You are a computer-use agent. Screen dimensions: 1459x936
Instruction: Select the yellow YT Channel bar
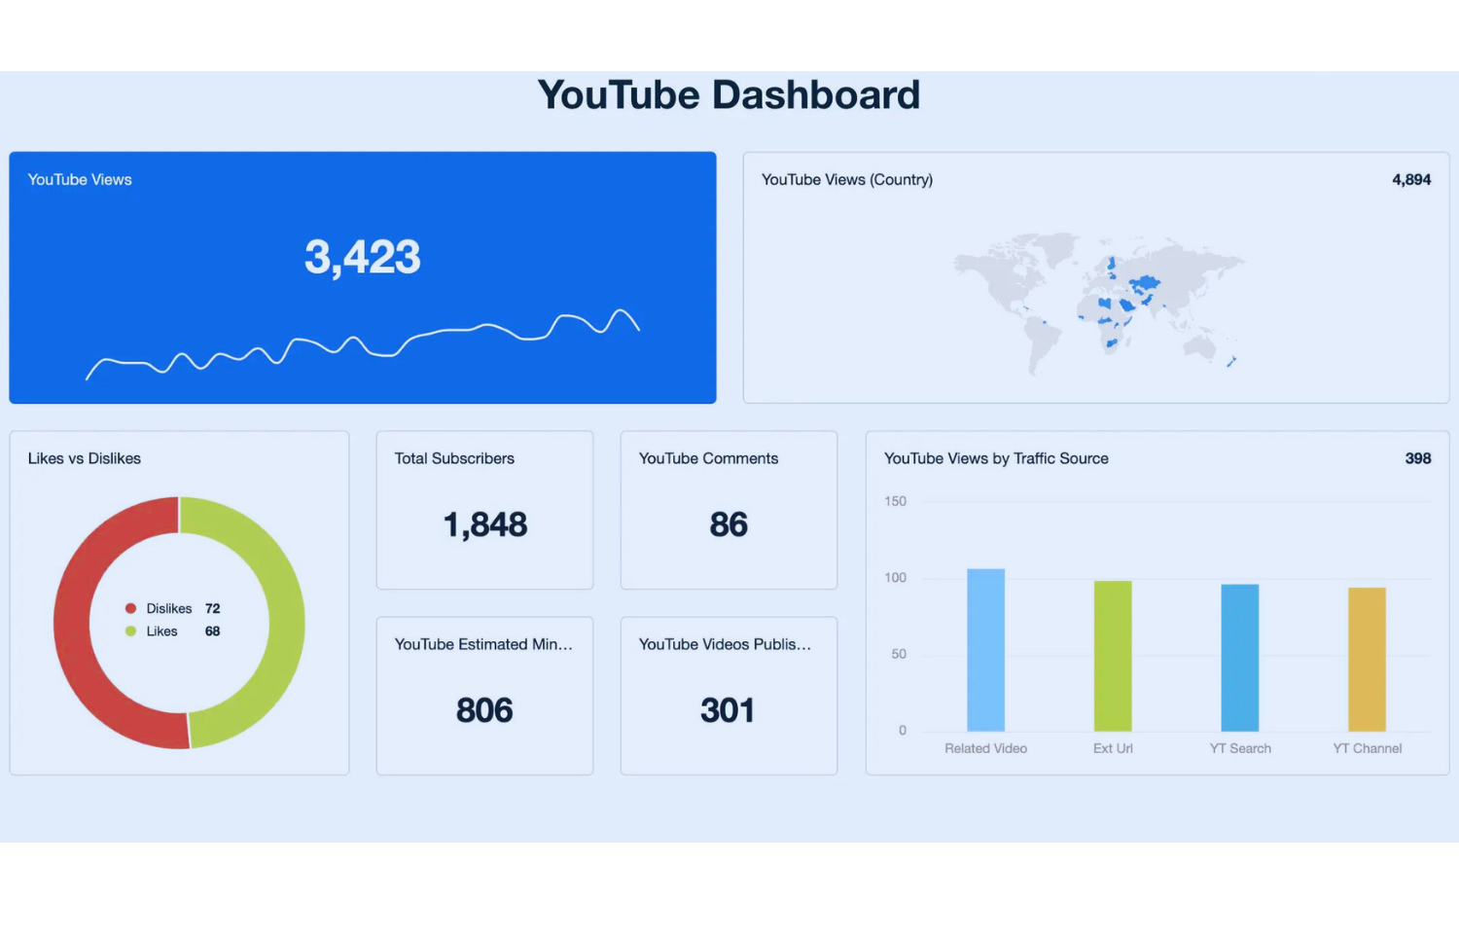point(1367,660)
